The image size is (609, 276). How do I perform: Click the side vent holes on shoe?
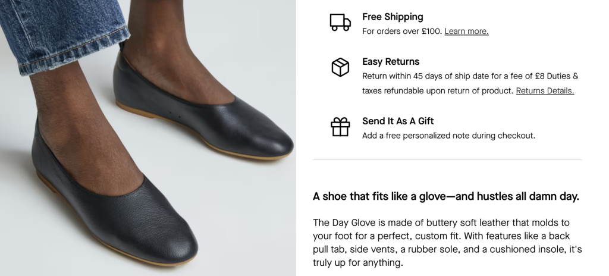click(x=174, y=114)
